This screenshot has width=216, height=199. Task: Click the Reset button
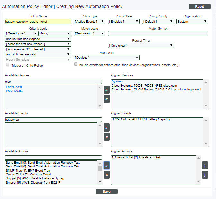click(200, 6)
